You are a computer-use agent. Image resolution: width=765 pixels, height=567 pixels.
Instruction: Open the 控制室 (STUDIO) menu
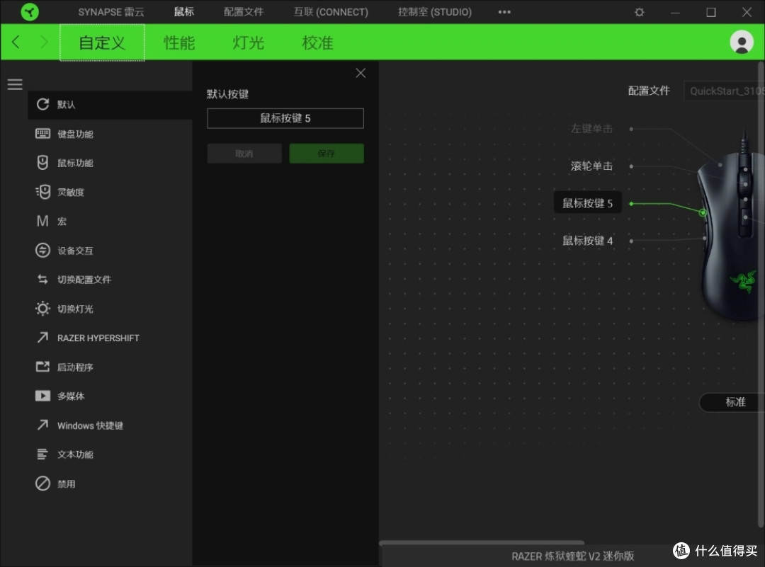pos(435,12)
